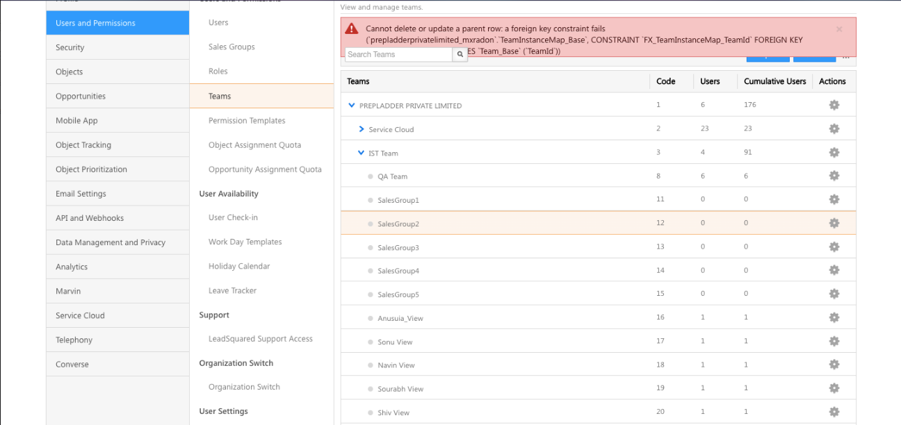The height and width of the screenshot is (425, 901).
Task: Open Permission Templates page
Action: coord(247,121)
